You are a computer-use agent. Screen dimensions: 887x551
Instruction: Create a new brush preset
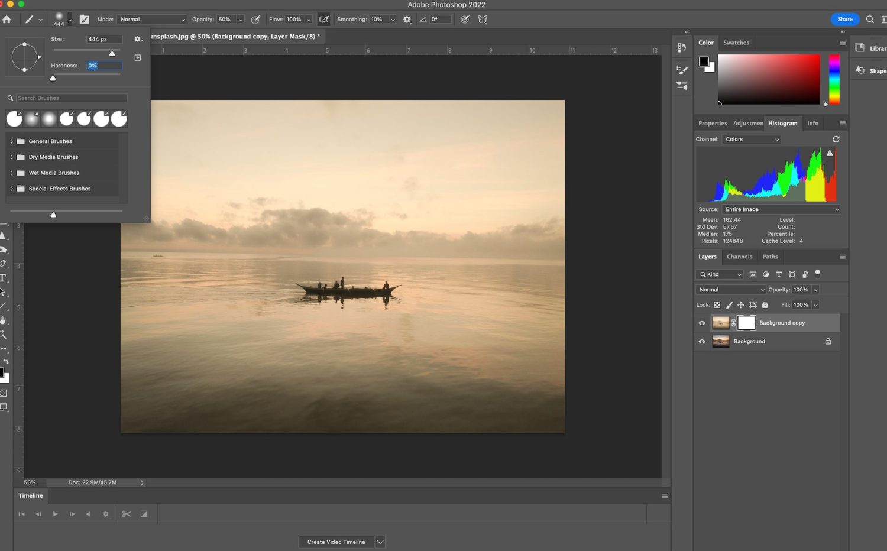(x=138, y=58)
